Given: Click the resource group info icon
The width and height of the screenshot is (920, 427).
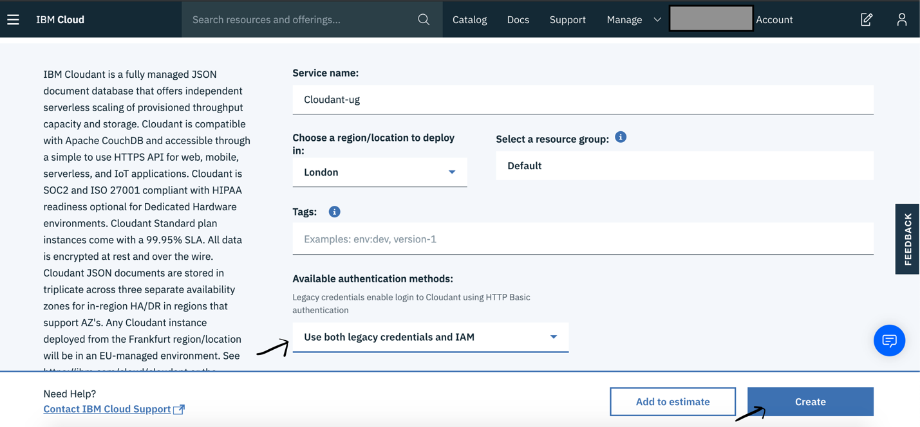Looking at the screenshot, I should click(x=621, y=137).
